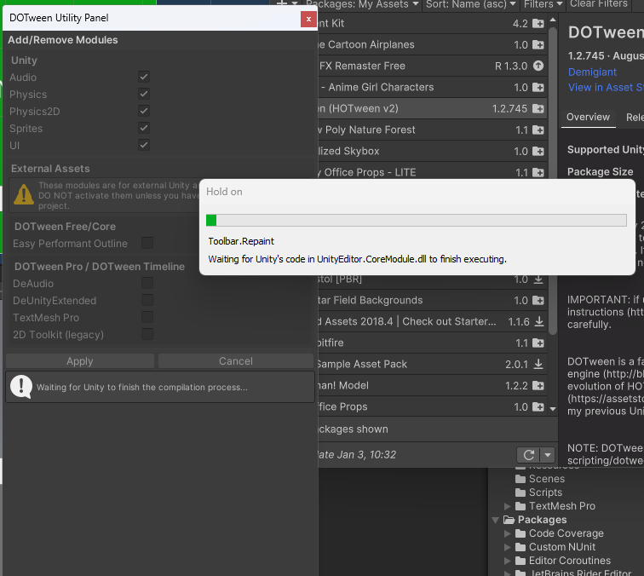Click the Code Coverage folder icon
Image resolution: width=644 pixels, height=576 pixels.
(520, 533)
